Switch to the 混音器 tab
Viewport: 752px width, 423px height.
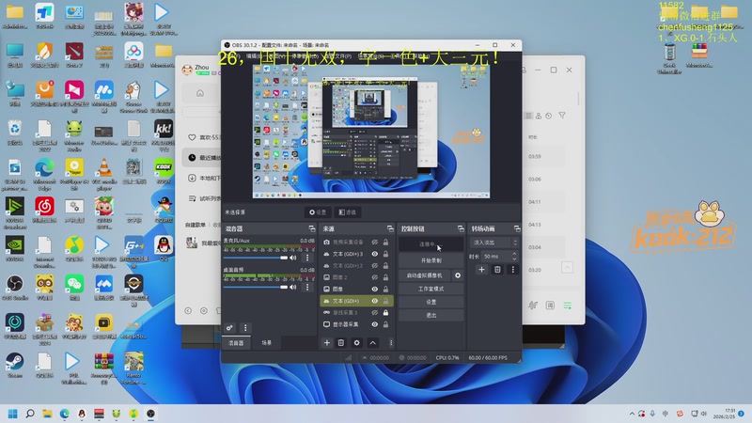click(x=236, y=343)
